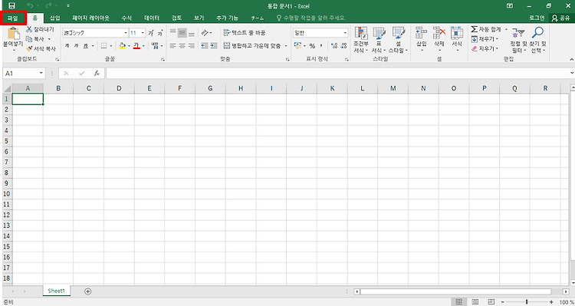Image resolution: width=575 pixels, height=306 pixels.
Task: Switch to the 삽입 ribbon tab
Action: point(55,18)
